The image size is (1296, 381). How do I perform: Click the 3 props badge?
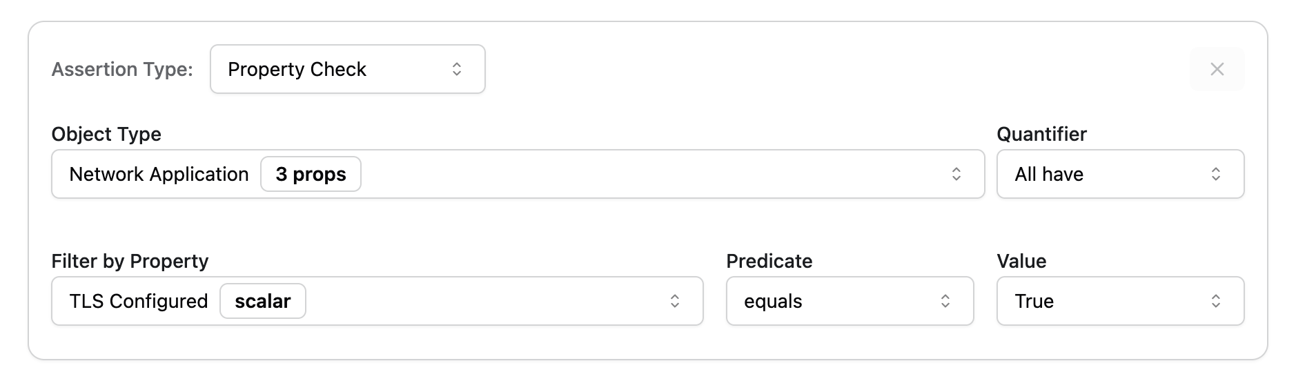tap(311, 174)
